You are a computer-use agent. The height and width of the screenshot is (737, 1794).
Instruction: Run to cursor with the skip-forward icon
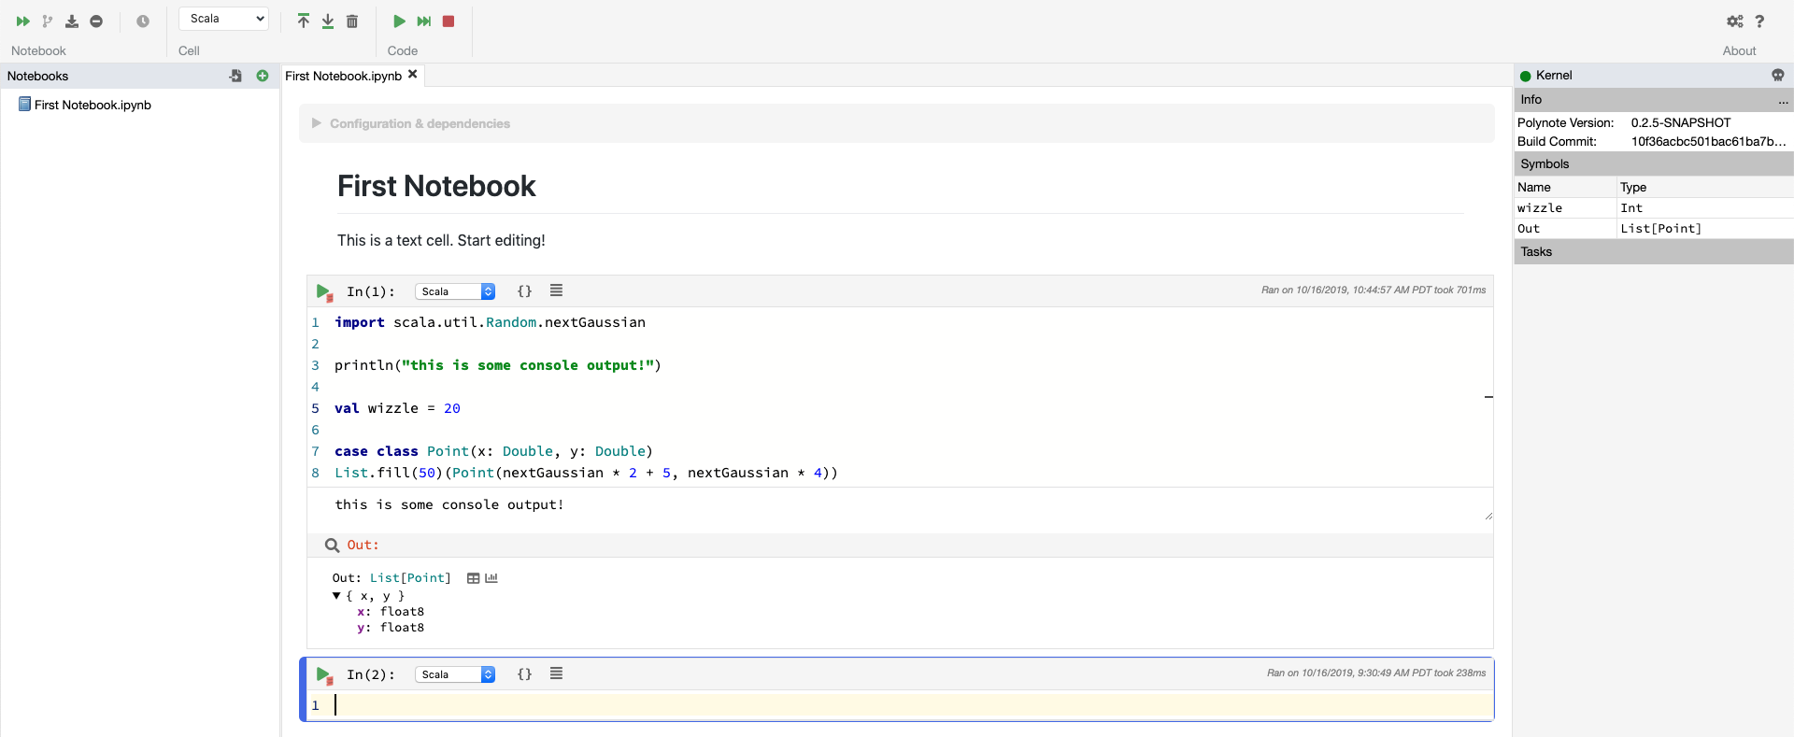click(424, 21)
